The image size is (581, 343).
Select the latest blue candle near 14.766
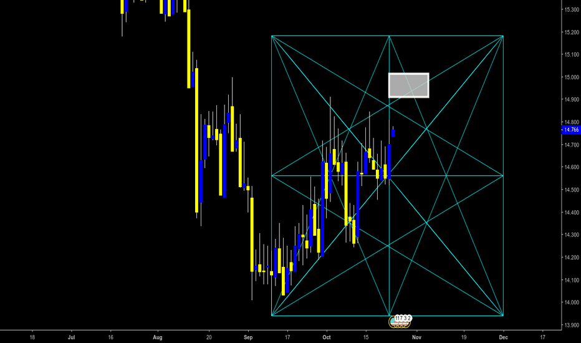point(393,133)
